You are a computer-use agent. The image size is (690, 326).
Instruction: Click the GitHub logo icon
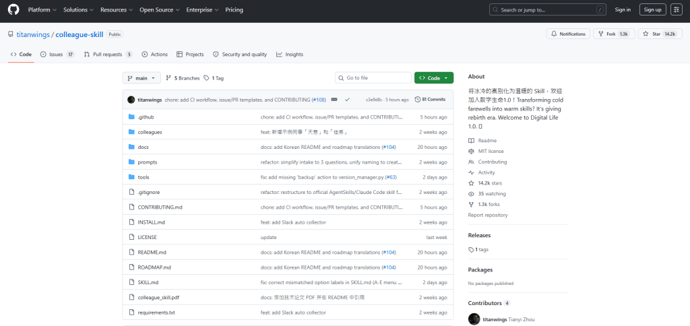click(x=13, y=10)
